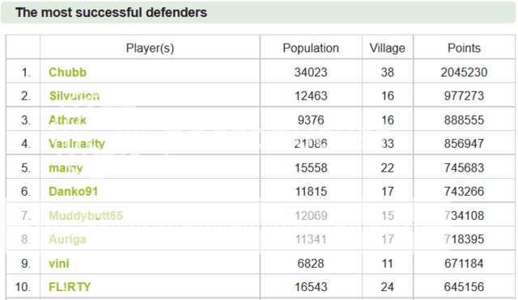Image resolution: width=518 pixels, height=300 pixels.
Task: Click the Player(s) column header
Action: [150, 49]
